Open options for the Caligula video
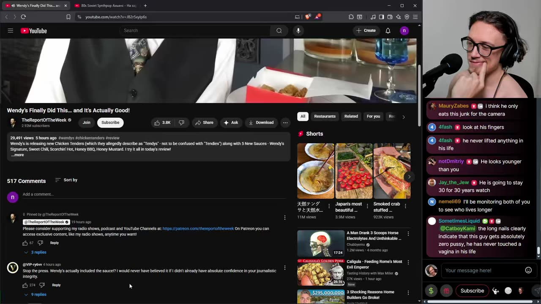 point(408,262)
